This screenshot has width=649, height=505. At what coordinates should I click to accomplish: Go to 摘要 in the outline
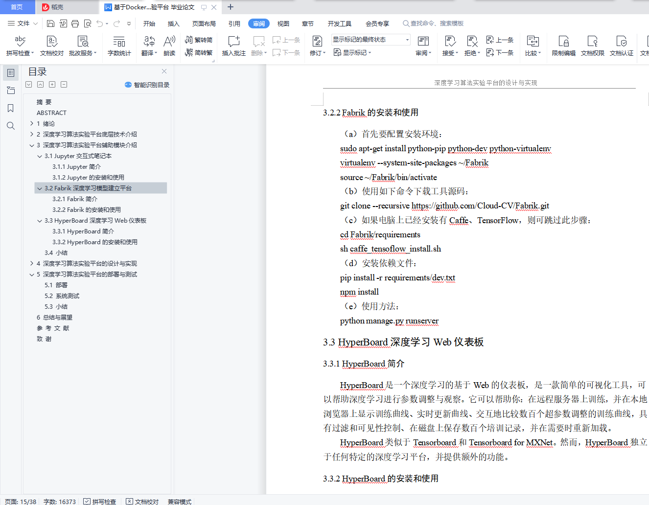click(44, 102)
